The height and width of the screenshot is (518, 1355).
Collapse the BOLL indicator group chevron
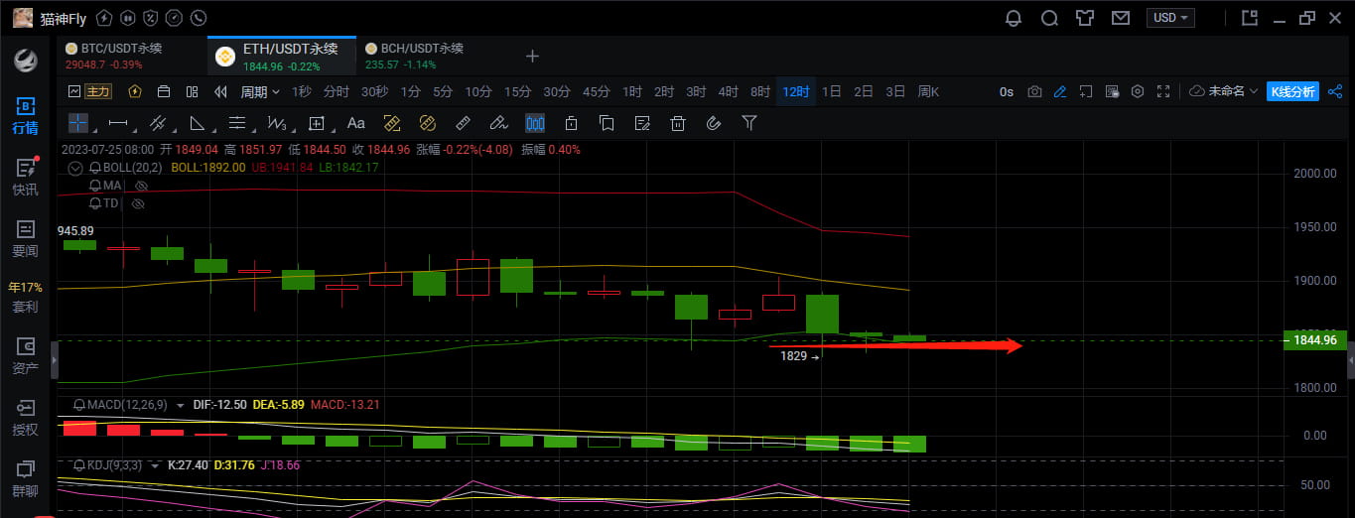74,168
